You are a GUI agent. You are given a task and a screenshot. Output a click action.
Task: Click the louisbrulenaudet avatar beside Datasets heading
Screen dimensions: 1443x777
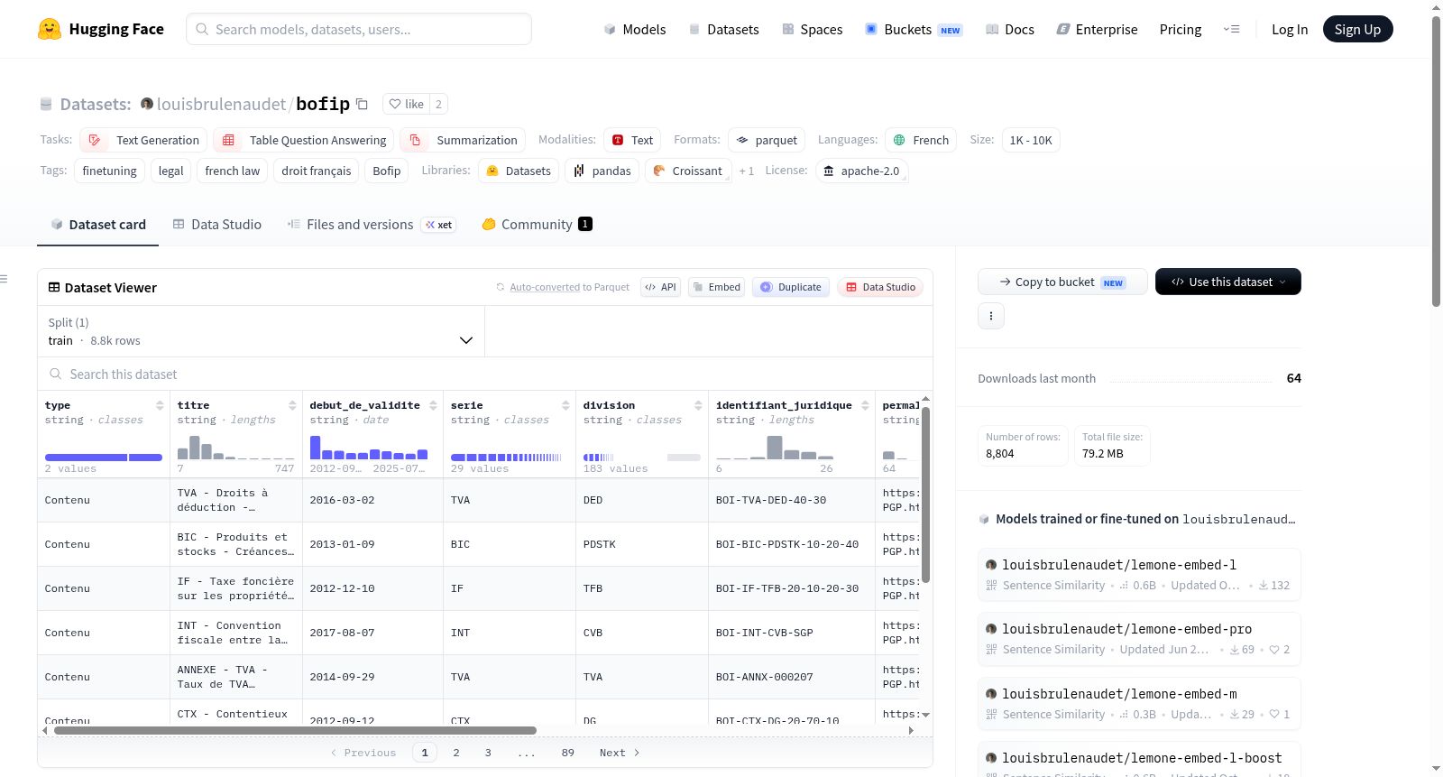[147, 104]
